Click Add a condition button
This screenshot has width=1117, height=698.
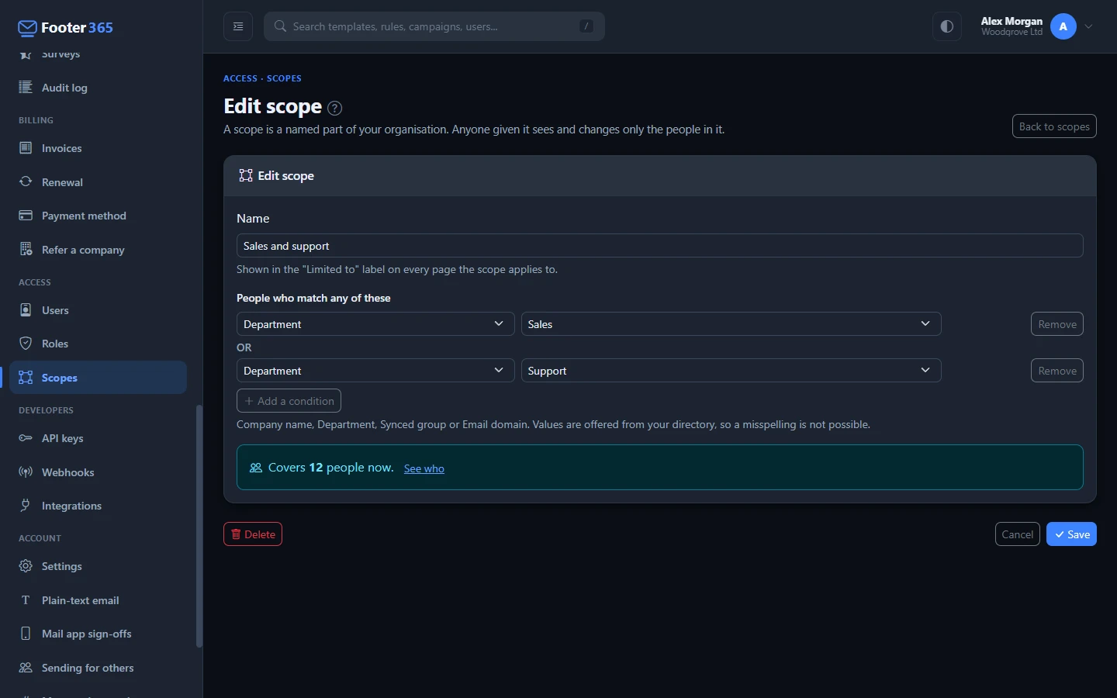click(289, 401)
